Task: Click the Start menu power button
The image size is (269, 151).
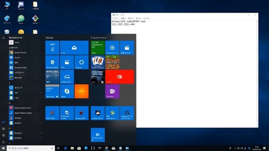Action: point(3,142)
